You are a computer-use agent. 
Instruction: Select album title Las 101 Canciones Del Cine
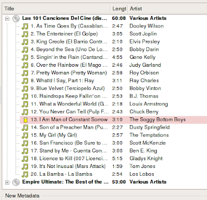[x=65, y=18]
